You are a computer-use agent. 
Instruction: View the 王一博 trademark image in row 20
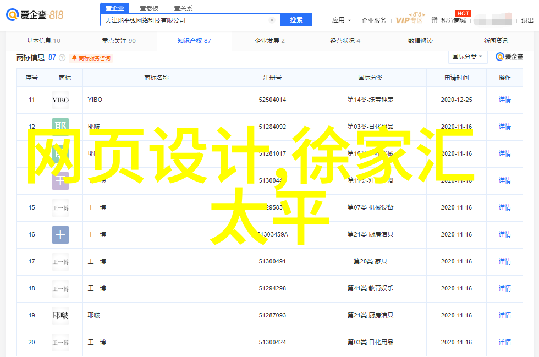coord(61,343)
